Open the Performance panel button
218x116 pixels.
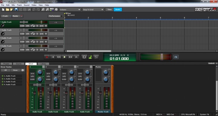pyautogui.click(x=56, y=16)
